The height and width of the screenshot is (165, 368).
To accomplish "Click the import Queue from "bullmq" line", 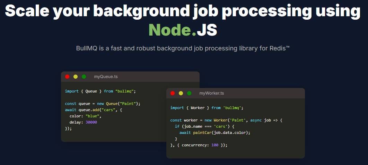I will click(100, 91).
